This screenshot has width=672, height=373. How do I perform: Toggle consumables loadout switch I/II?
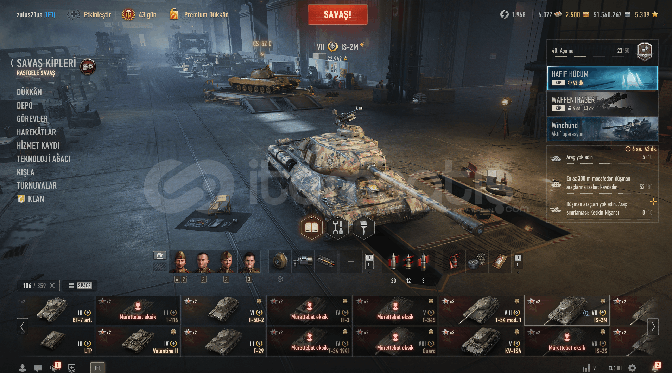click(518, 261)
